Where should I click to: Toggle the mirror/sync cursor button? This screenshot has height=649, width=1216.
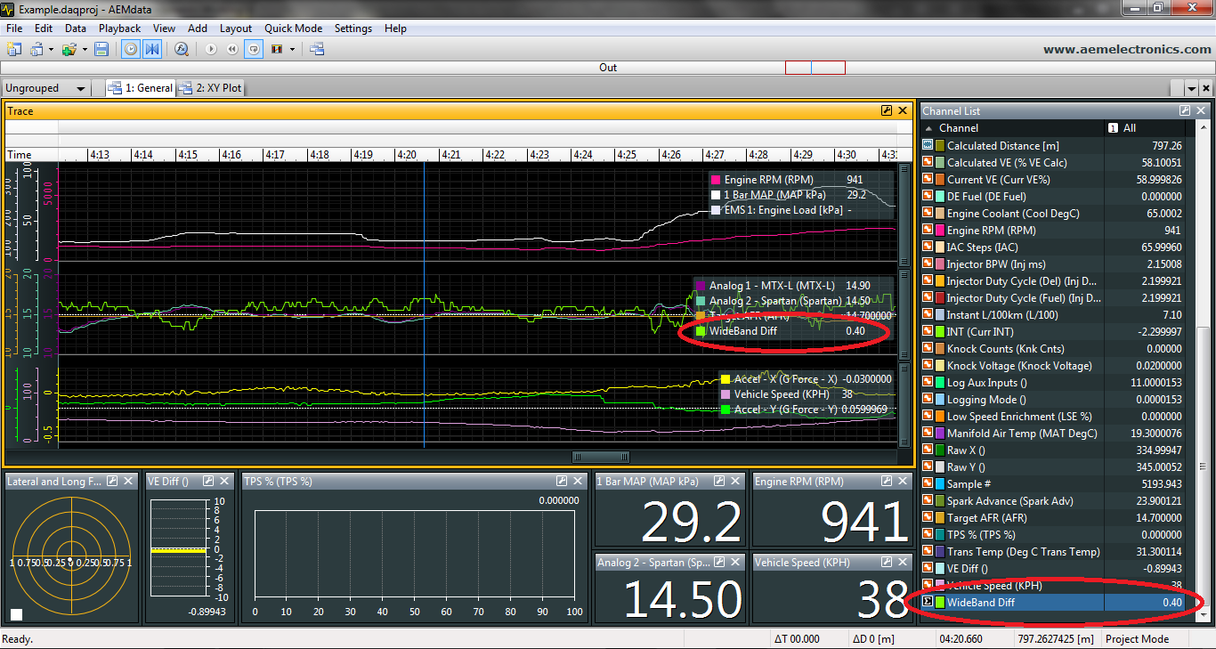[x=152, y=49]
